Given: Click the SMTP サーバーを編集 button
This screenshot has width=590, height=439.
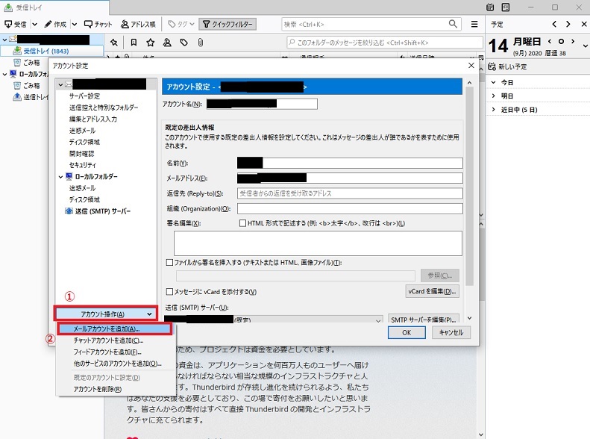Looking at the screenshot, I should coord(424,319).
